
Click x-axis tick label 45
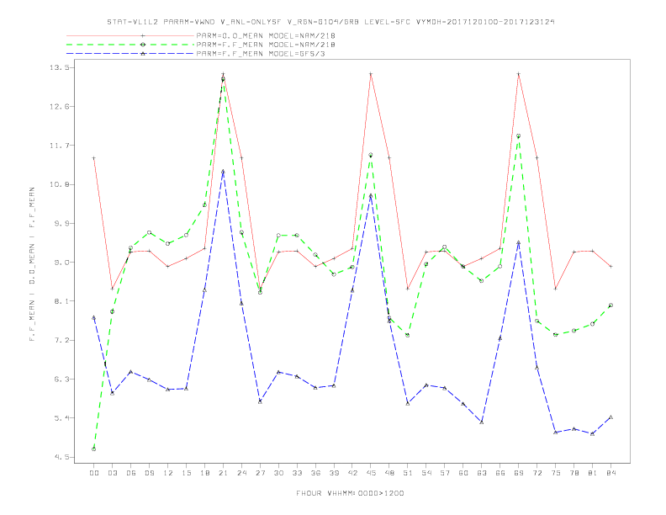pyautogui.click(x=371, y=473)
